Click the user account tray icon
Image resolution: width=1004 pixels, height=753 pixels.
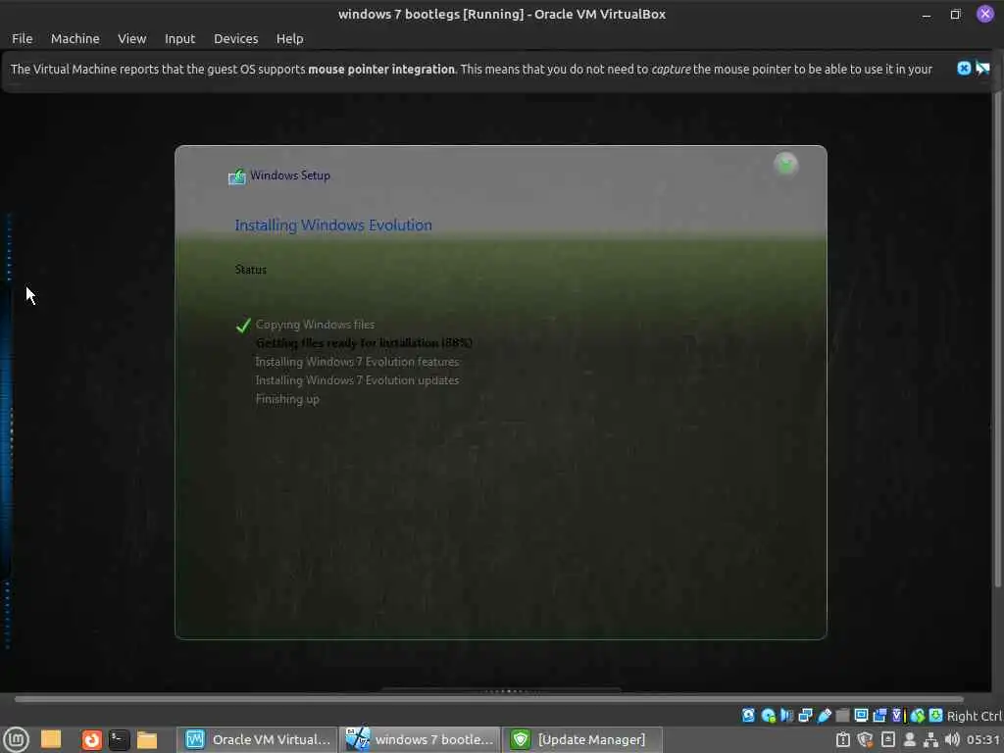[909, 740]
